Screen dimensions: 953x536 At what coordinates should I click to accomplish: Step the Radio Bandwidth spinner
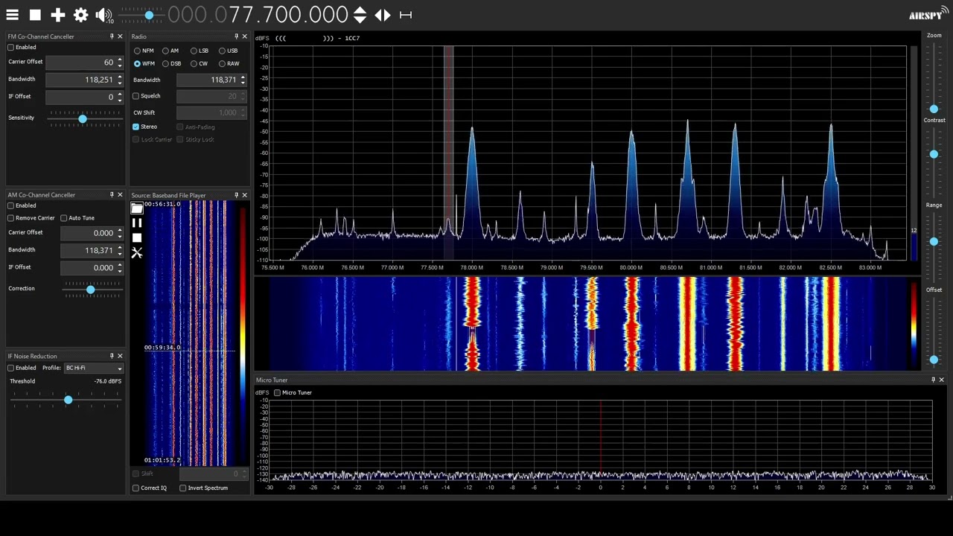point(243,80)
